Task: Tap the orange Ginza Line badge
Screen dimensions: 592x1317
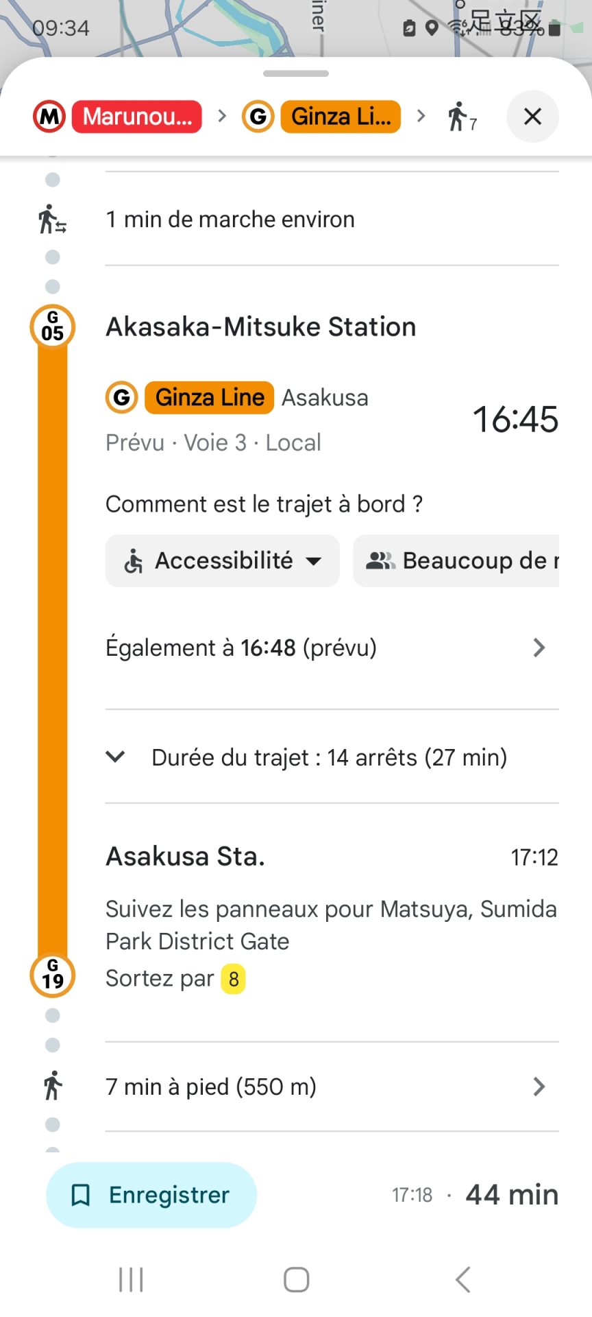Action: (209, 398)
